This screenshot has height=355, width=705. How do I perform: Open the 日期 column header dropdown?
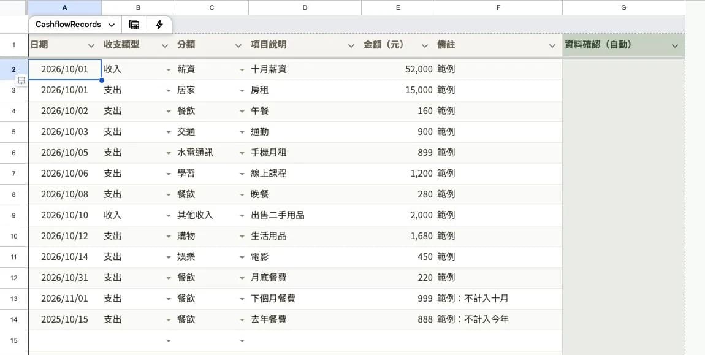pyautogui.click(x=91, y=45)
